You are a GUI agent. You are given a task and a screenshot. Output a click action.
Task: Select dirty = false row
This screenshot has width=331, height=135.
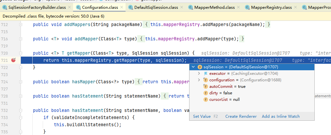(252, 93)
